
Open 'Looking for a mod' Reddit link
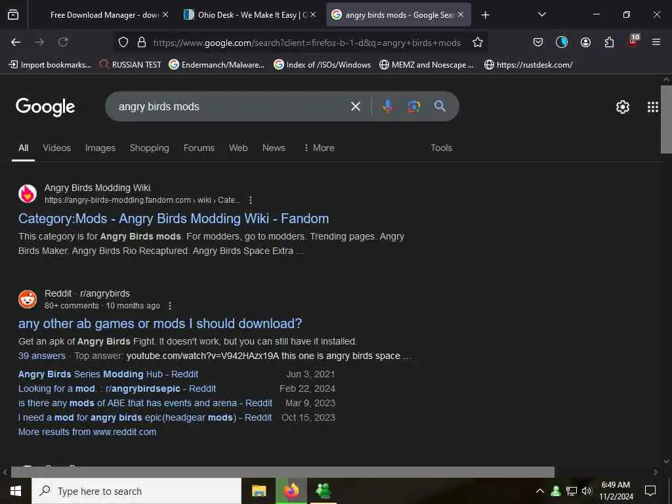click(x=117, y=388)
